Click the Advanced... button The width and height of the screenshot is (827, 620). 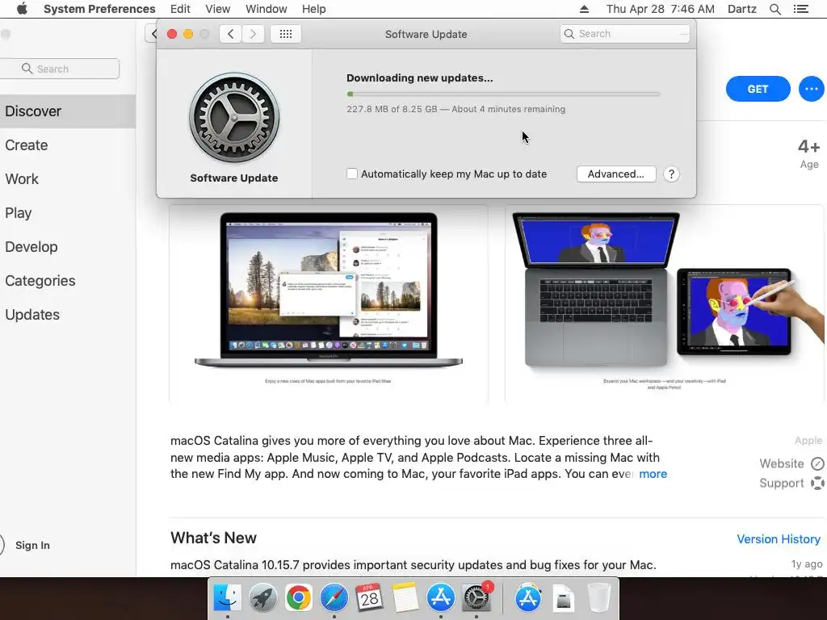click(616, 174)
